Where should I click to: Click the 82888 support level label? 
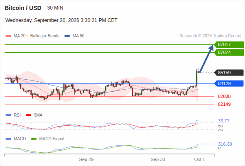click(x=224, y=97)
